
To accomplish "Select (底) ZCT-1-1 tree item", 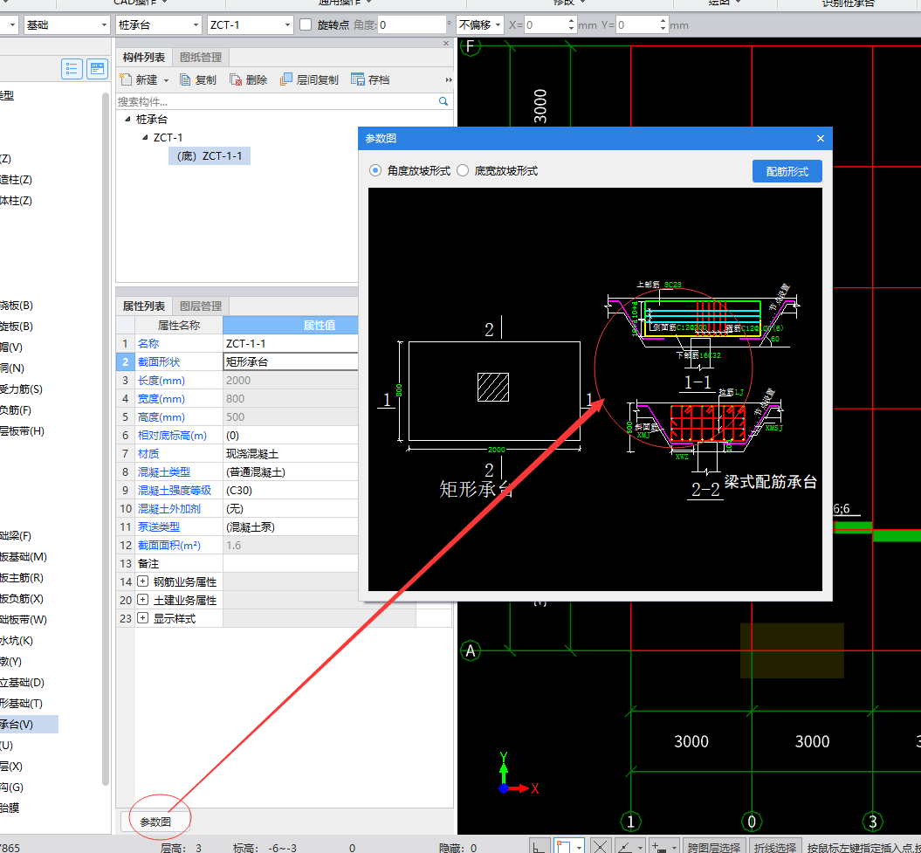I will pyautogui.click(x=210, y=155).
